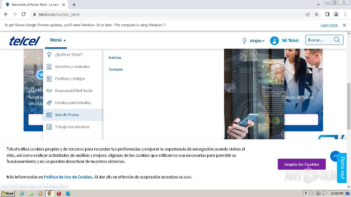Click the Sala de Prensa newspaper icon
This screenshot has height=197, width=351.
pyautogui.click(x=49, y=115)
